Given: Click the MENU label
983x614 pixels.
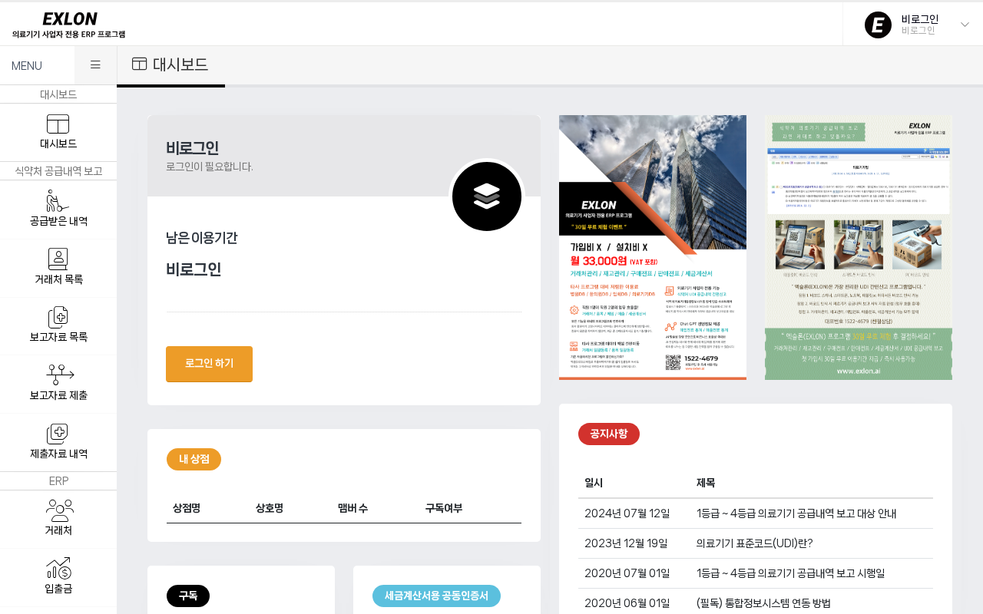Looking at the screenshot, I should 27,66.
